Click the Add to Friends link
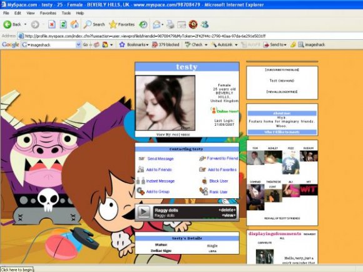Image resolution: width=363 pixels, height=272 pixels. point(159,169)
